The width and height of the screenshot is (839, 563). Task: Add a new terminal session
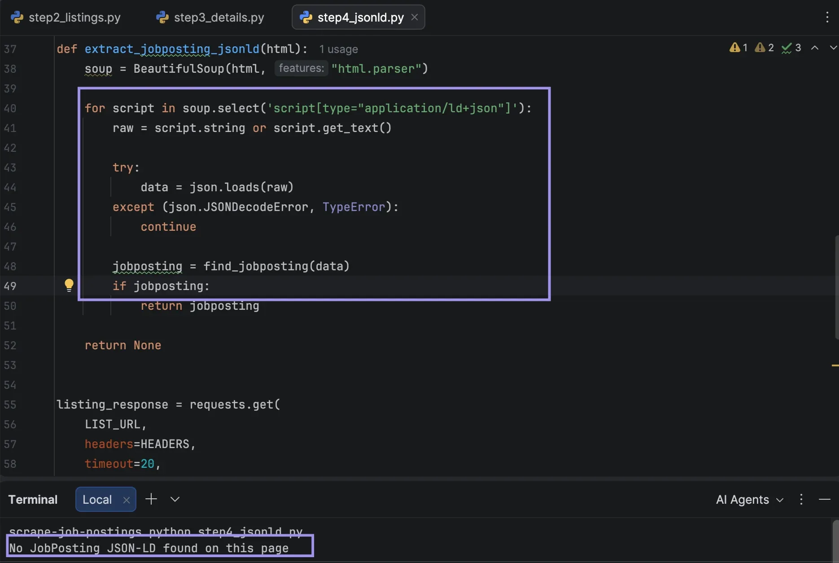tap(151, 499)
